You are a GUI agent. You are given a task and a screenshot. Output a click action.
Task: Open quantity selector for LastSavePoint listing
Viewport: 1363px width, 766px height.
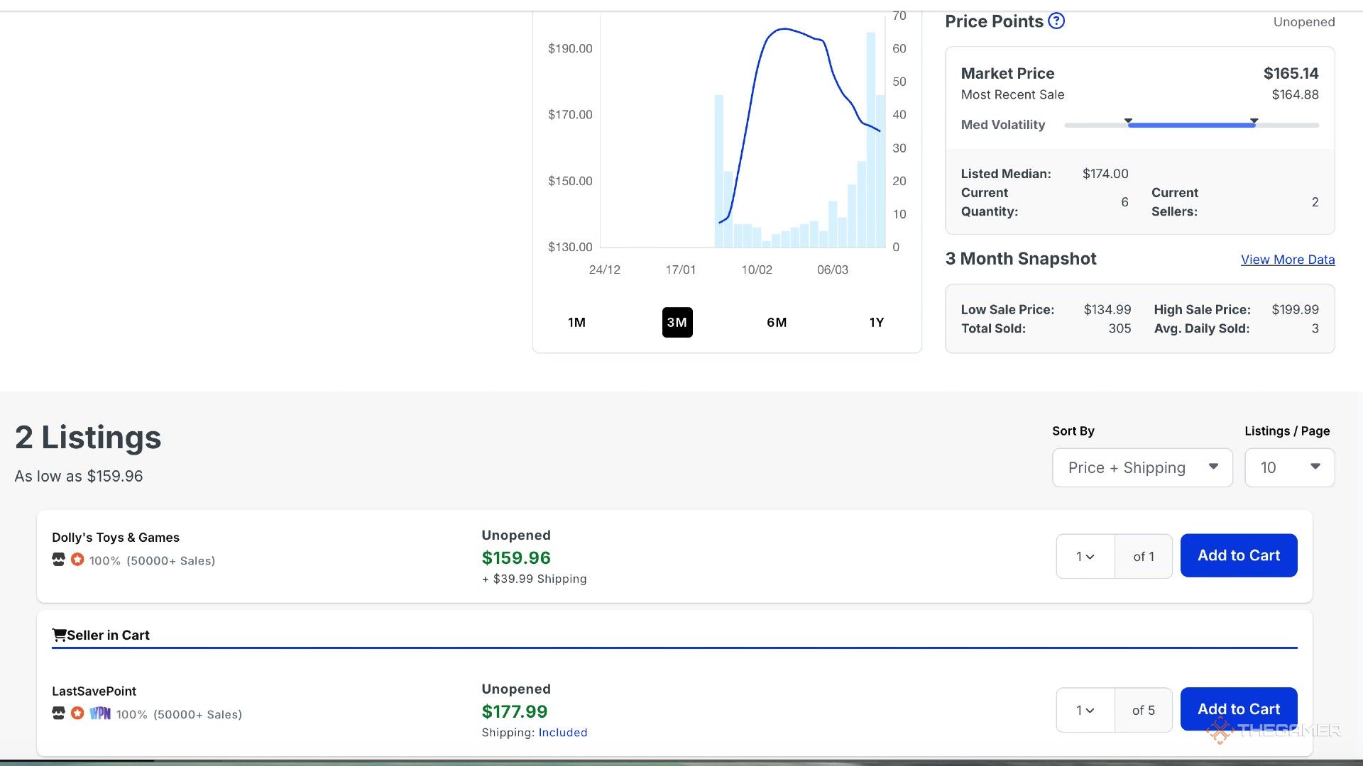1085,710
